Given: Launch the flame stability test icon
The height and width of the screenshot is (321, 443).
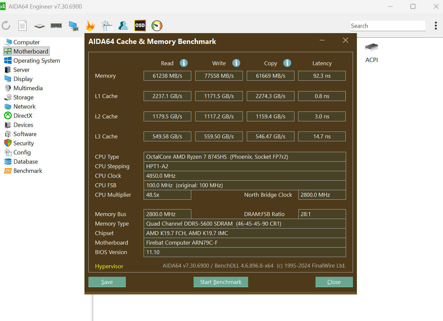Looking at the screenshot, I should point(90,26).
